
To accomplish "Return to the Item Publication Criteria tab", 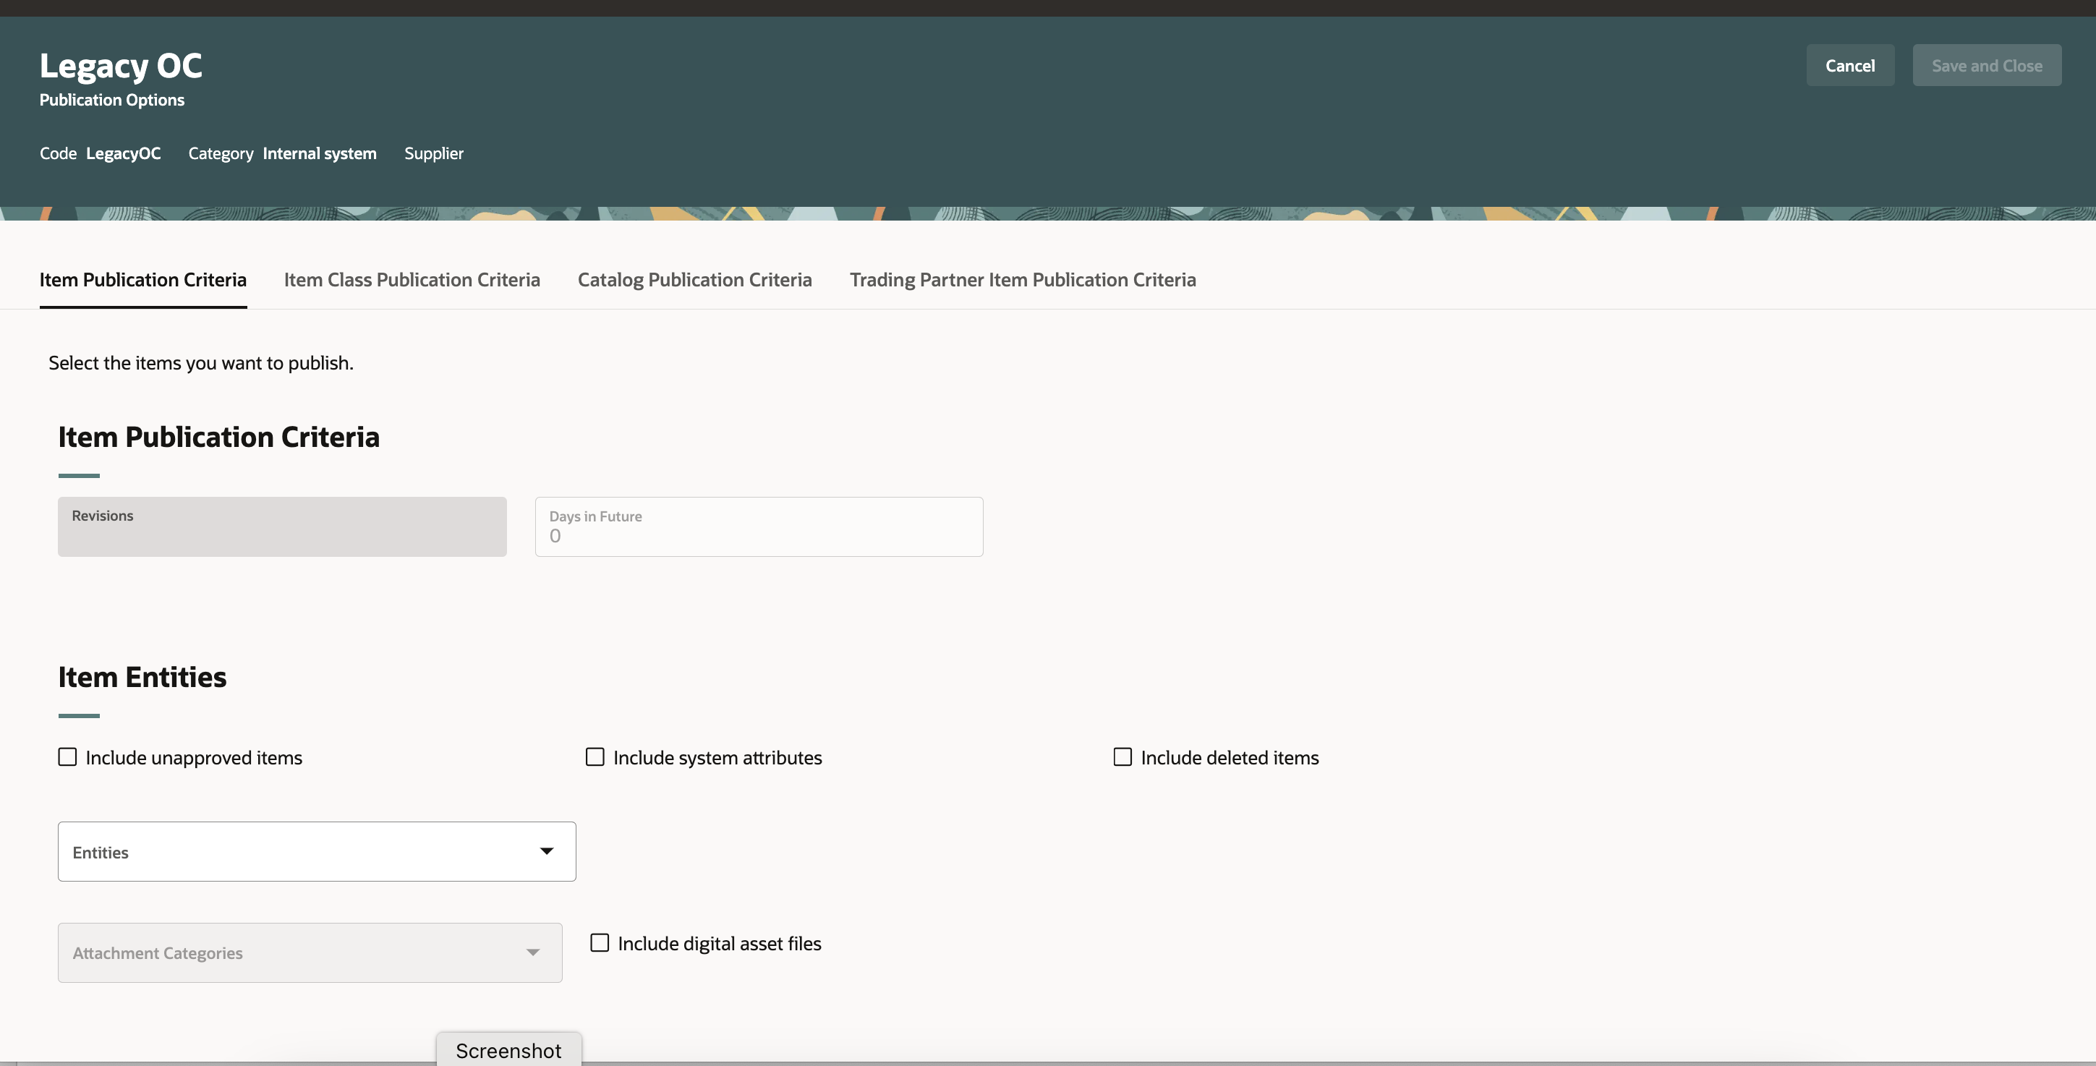I will (x=143, y=279).
